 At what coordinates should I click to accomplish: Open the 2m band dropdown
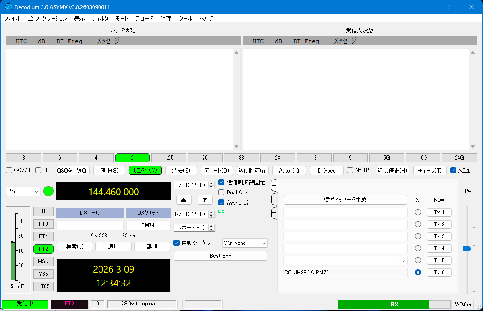(x=23, y=192)
